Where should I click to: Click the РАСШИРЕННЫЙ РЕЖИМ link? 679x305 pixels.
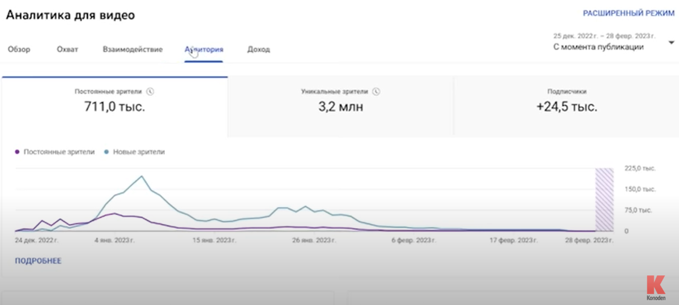tap(629, 13)
